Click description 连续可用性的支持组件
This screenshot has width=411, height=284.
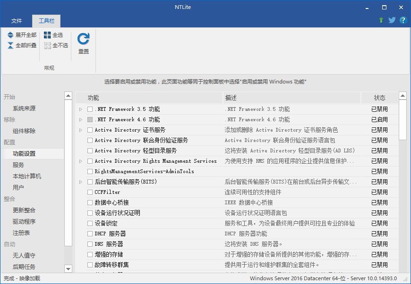coord(253,192)
